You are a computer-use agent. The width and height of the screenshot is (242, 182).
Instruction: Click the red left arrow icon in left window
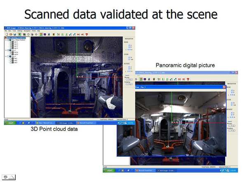point(78,34)
